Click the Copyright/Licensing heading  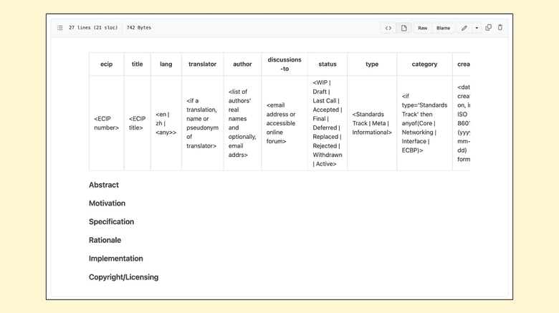(123, 277)
